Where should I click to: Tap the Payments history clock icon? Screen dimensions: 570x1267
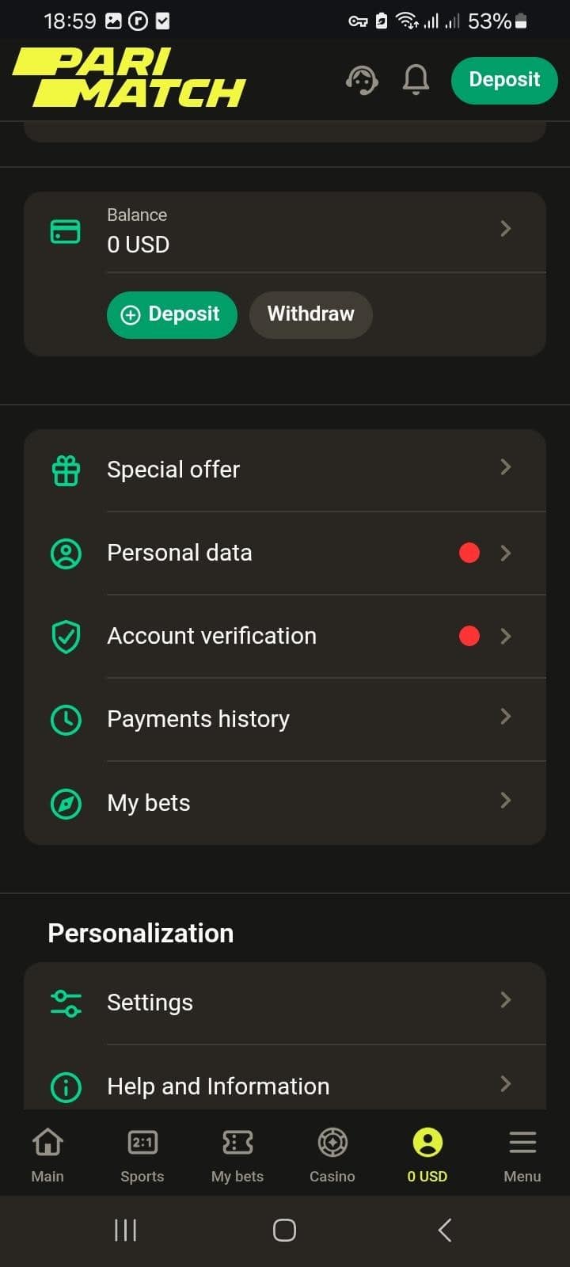(x=66, y=720)
